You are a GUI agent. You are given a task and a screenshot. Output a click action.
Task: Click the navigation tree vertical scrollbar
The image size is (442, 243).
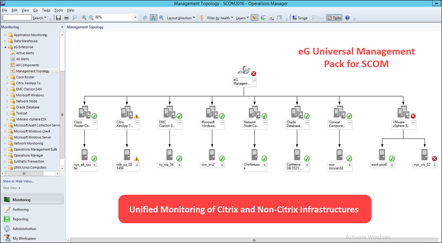click(62, 115)
